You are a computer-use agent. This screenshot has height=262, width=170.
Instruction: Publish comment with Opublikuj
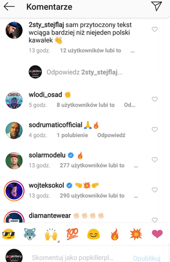(x=147, y=258)
